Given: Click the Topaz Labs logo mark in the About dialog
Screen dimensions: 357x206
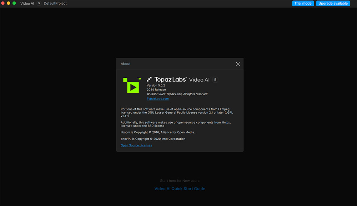Looking at the screenshot, I should click(x=149, y=79).
